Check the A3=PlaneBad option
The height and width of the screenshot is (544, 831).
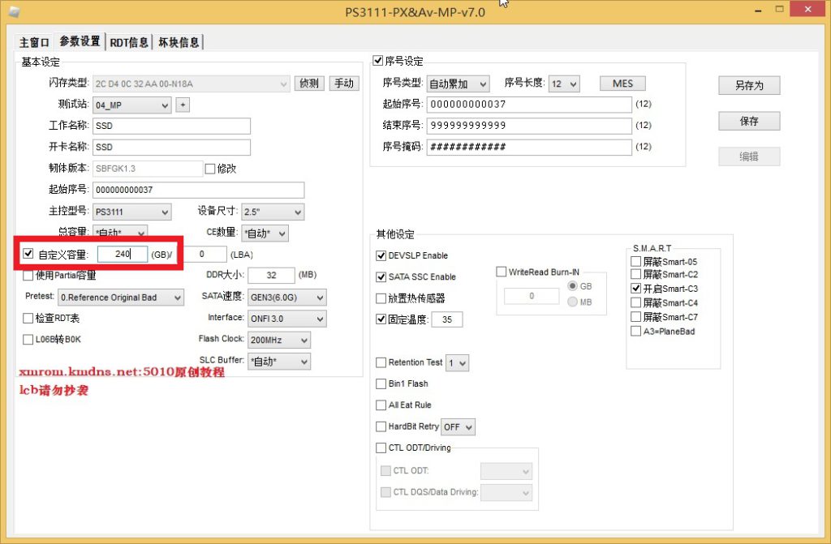click(636, 331)
